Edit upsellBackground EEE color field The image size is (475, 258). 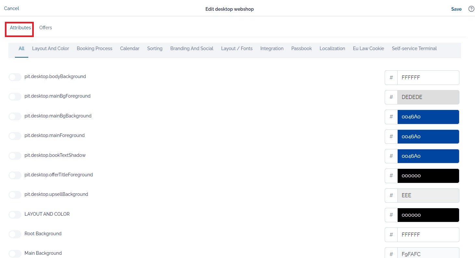pos(428,195)
